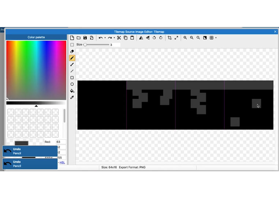Select the Ellipse tool
Image resolution: width=279 pixels, height=198 pixels.
click(x=72, y=84)
